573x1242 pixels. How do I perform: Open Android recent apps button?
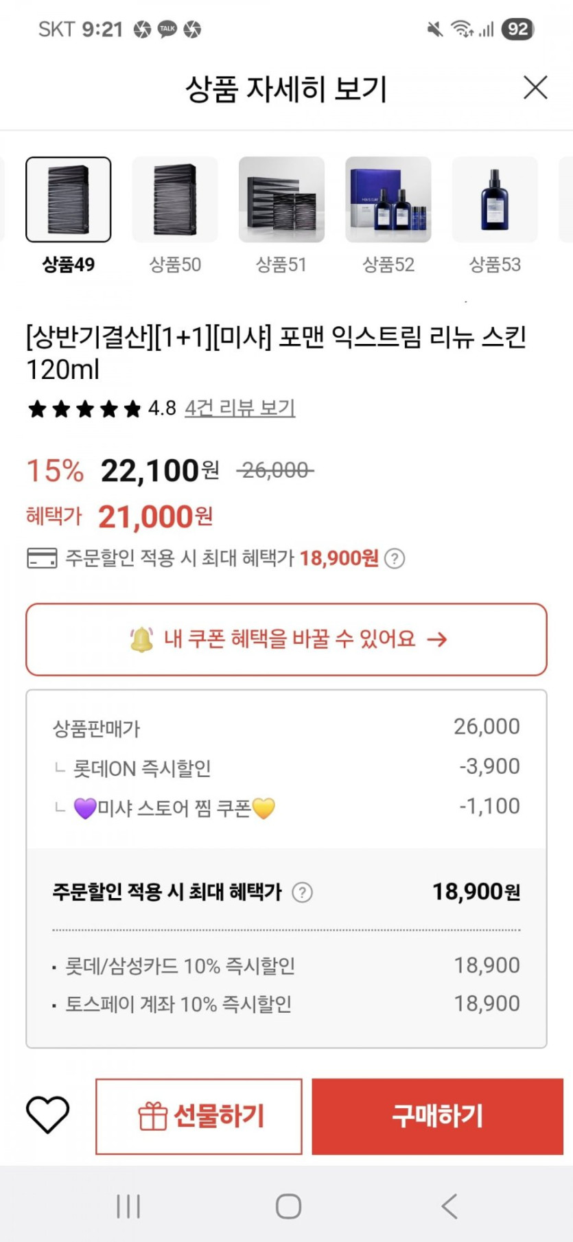[128, 1206]
